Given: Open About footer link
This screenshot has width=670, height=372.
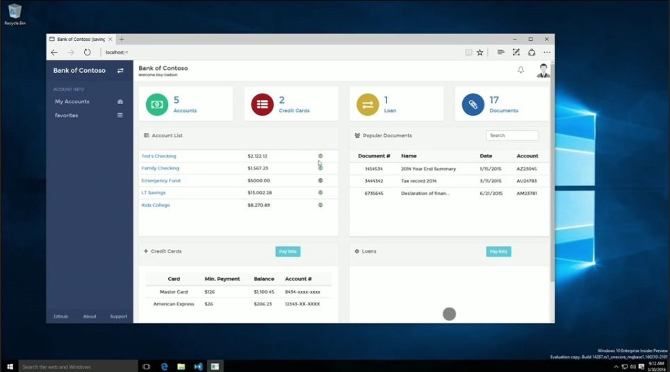Looking at the screenshot, I should tap(90, 316).
